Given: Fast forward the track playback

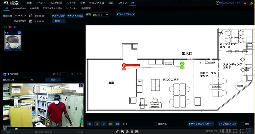Looking at the screenshot, I should [x=110, y=124].
